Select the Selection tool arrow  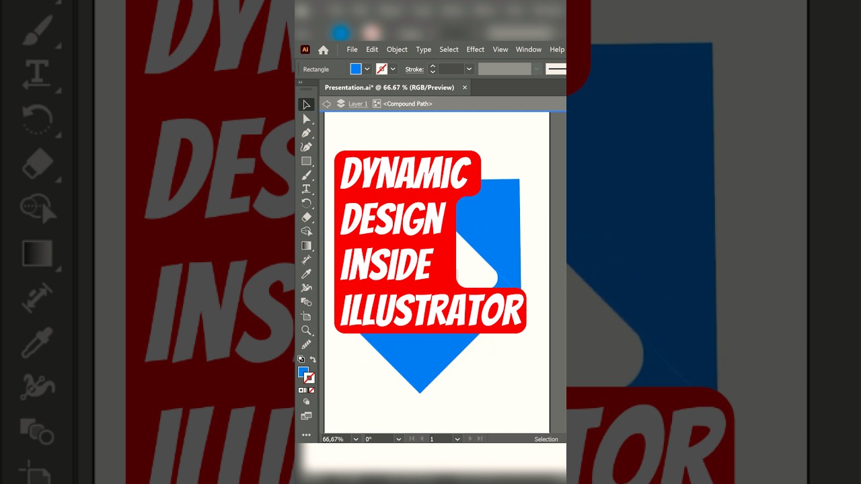coord(306,105)
